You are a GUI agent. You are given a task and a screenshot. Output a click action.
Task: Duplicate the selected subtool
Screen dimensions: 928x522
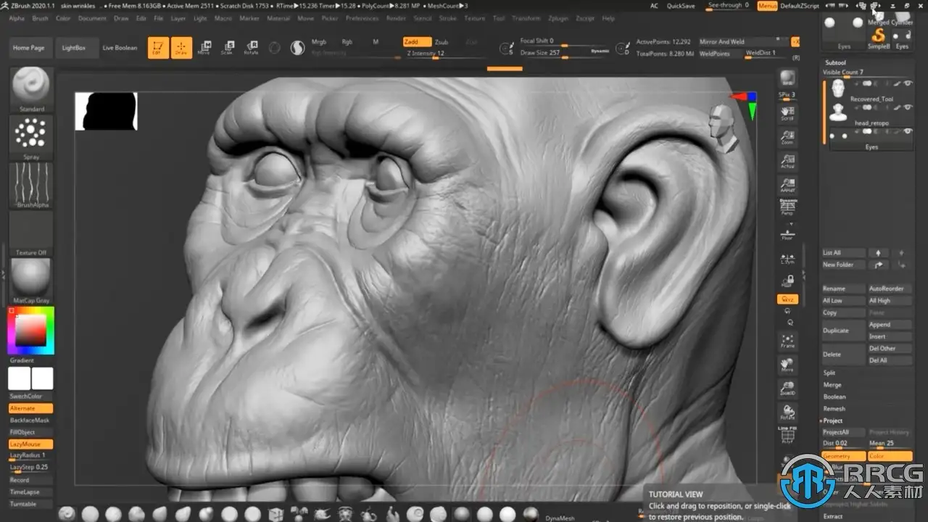click(x=844, y=331)
